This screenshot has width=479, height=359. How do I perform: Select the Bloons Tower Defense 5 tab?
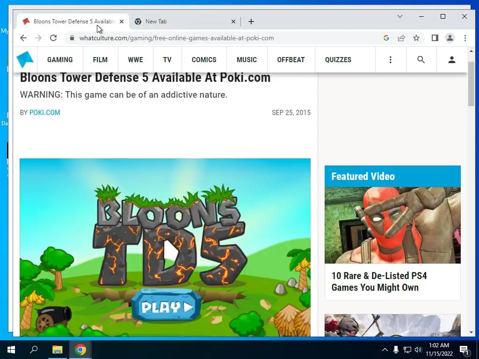(x=73, y=22)
